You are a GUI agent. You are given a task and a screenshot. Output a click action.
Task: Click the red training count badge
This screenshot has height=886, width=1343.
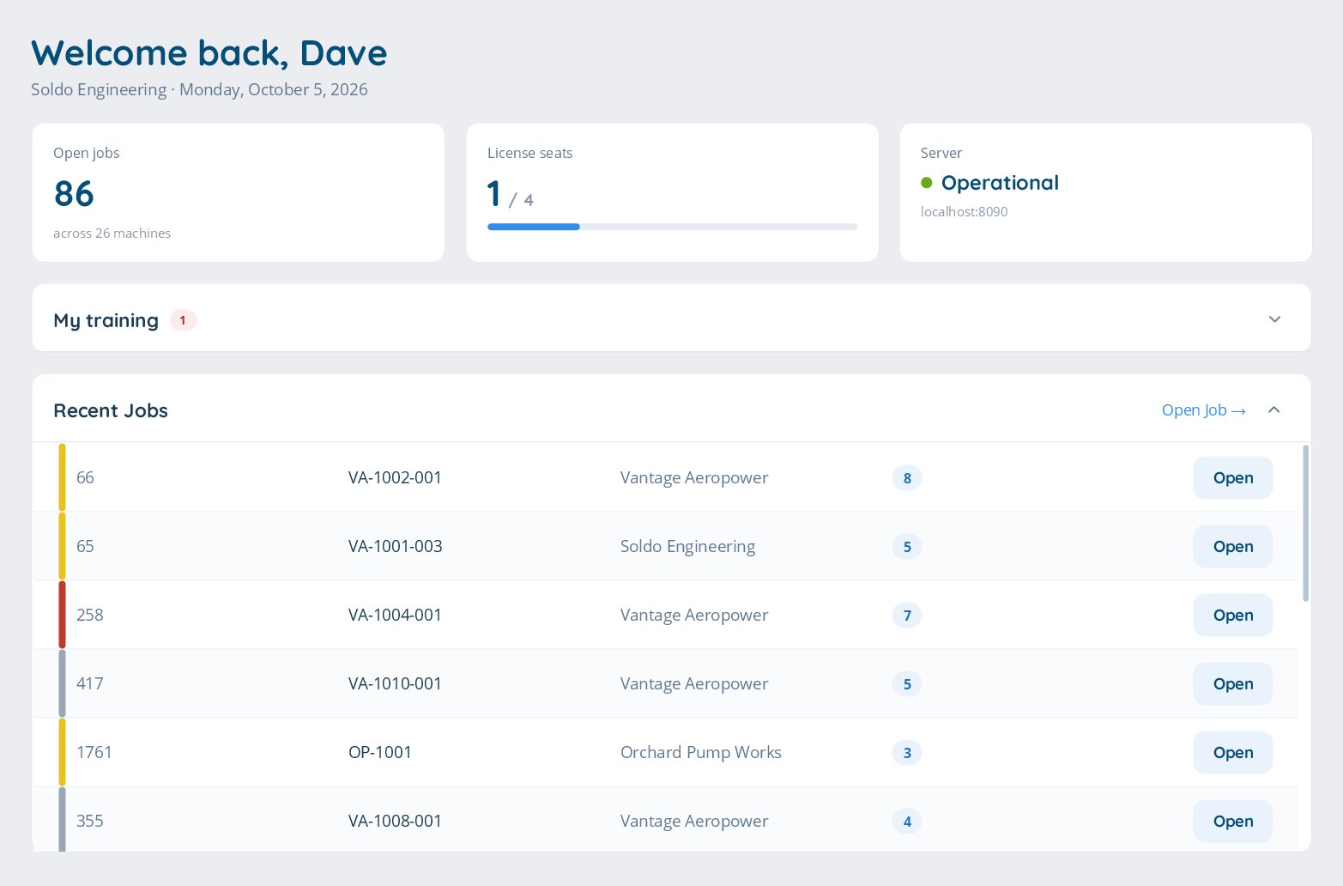click(183, 320)
